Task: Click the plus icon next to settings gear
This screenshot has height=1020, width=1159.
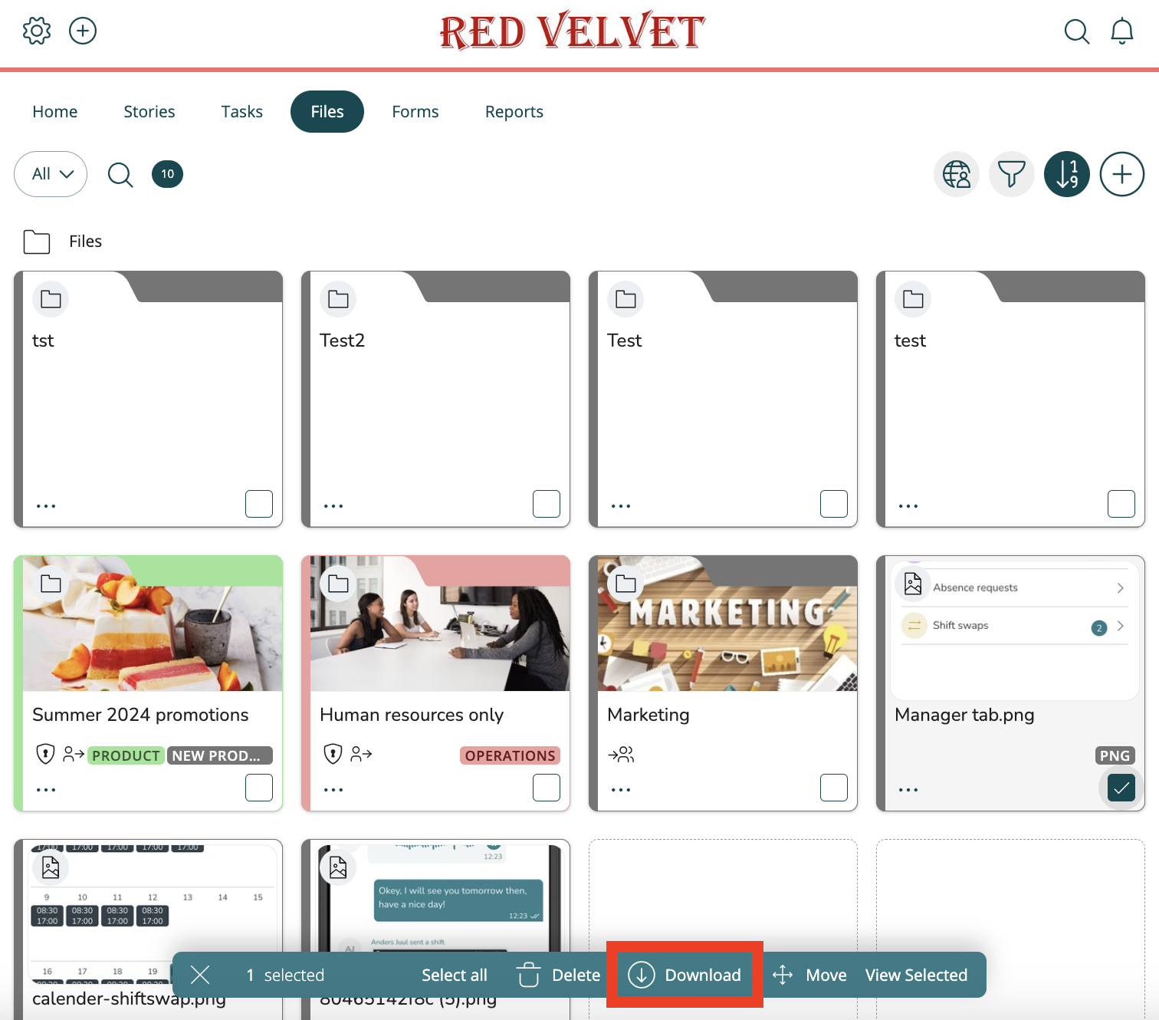Action: tap(83, 31)
